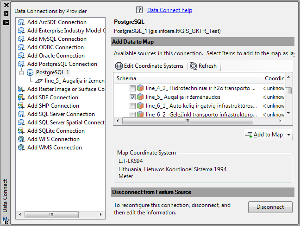
Task: Click provider list scroll left arrow
Action: coord(20,214)
